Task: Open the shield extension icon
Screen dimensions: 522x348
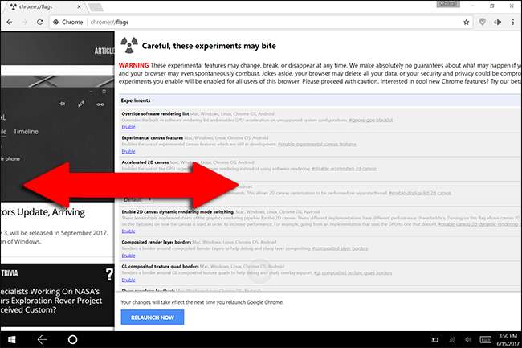Action: [482, 22]
